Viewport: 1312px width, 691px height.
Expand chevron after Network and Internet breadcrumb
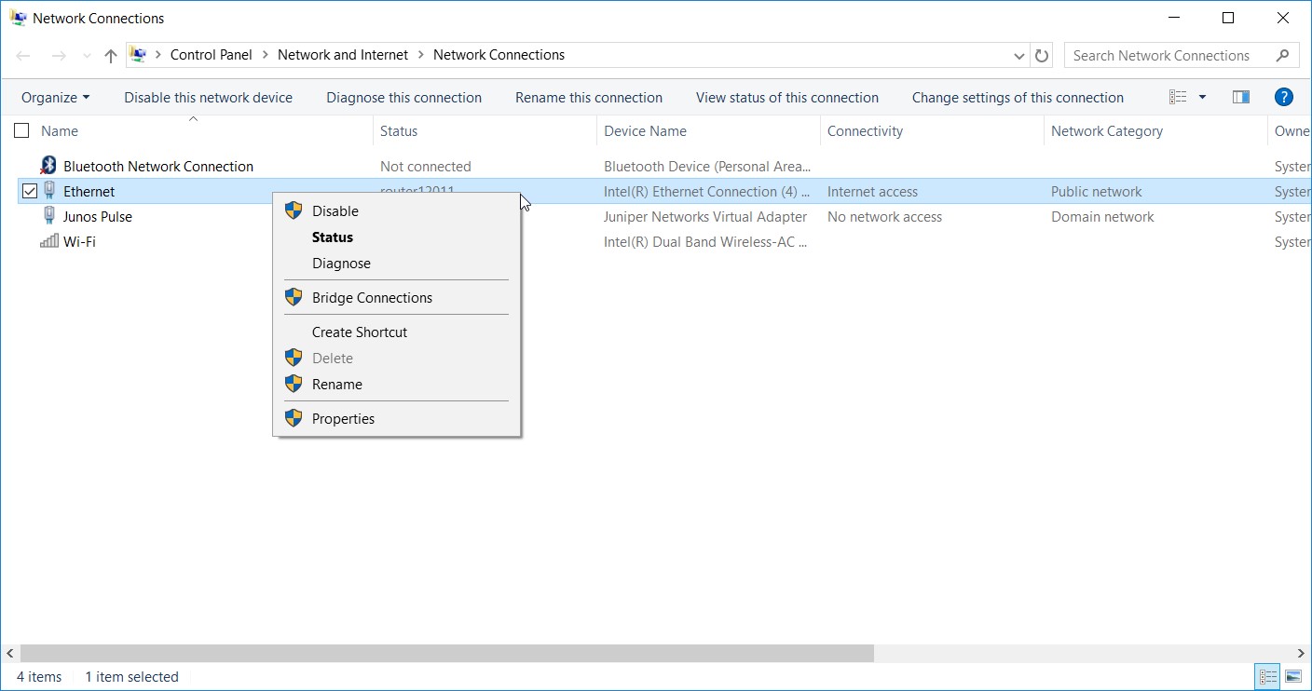coord(421,55)
